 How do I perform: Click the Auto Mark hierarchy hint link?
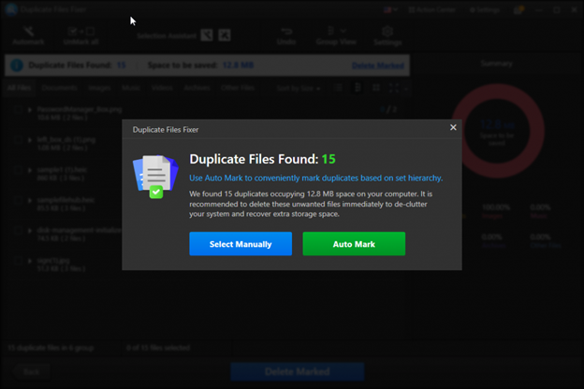(315, 178)
